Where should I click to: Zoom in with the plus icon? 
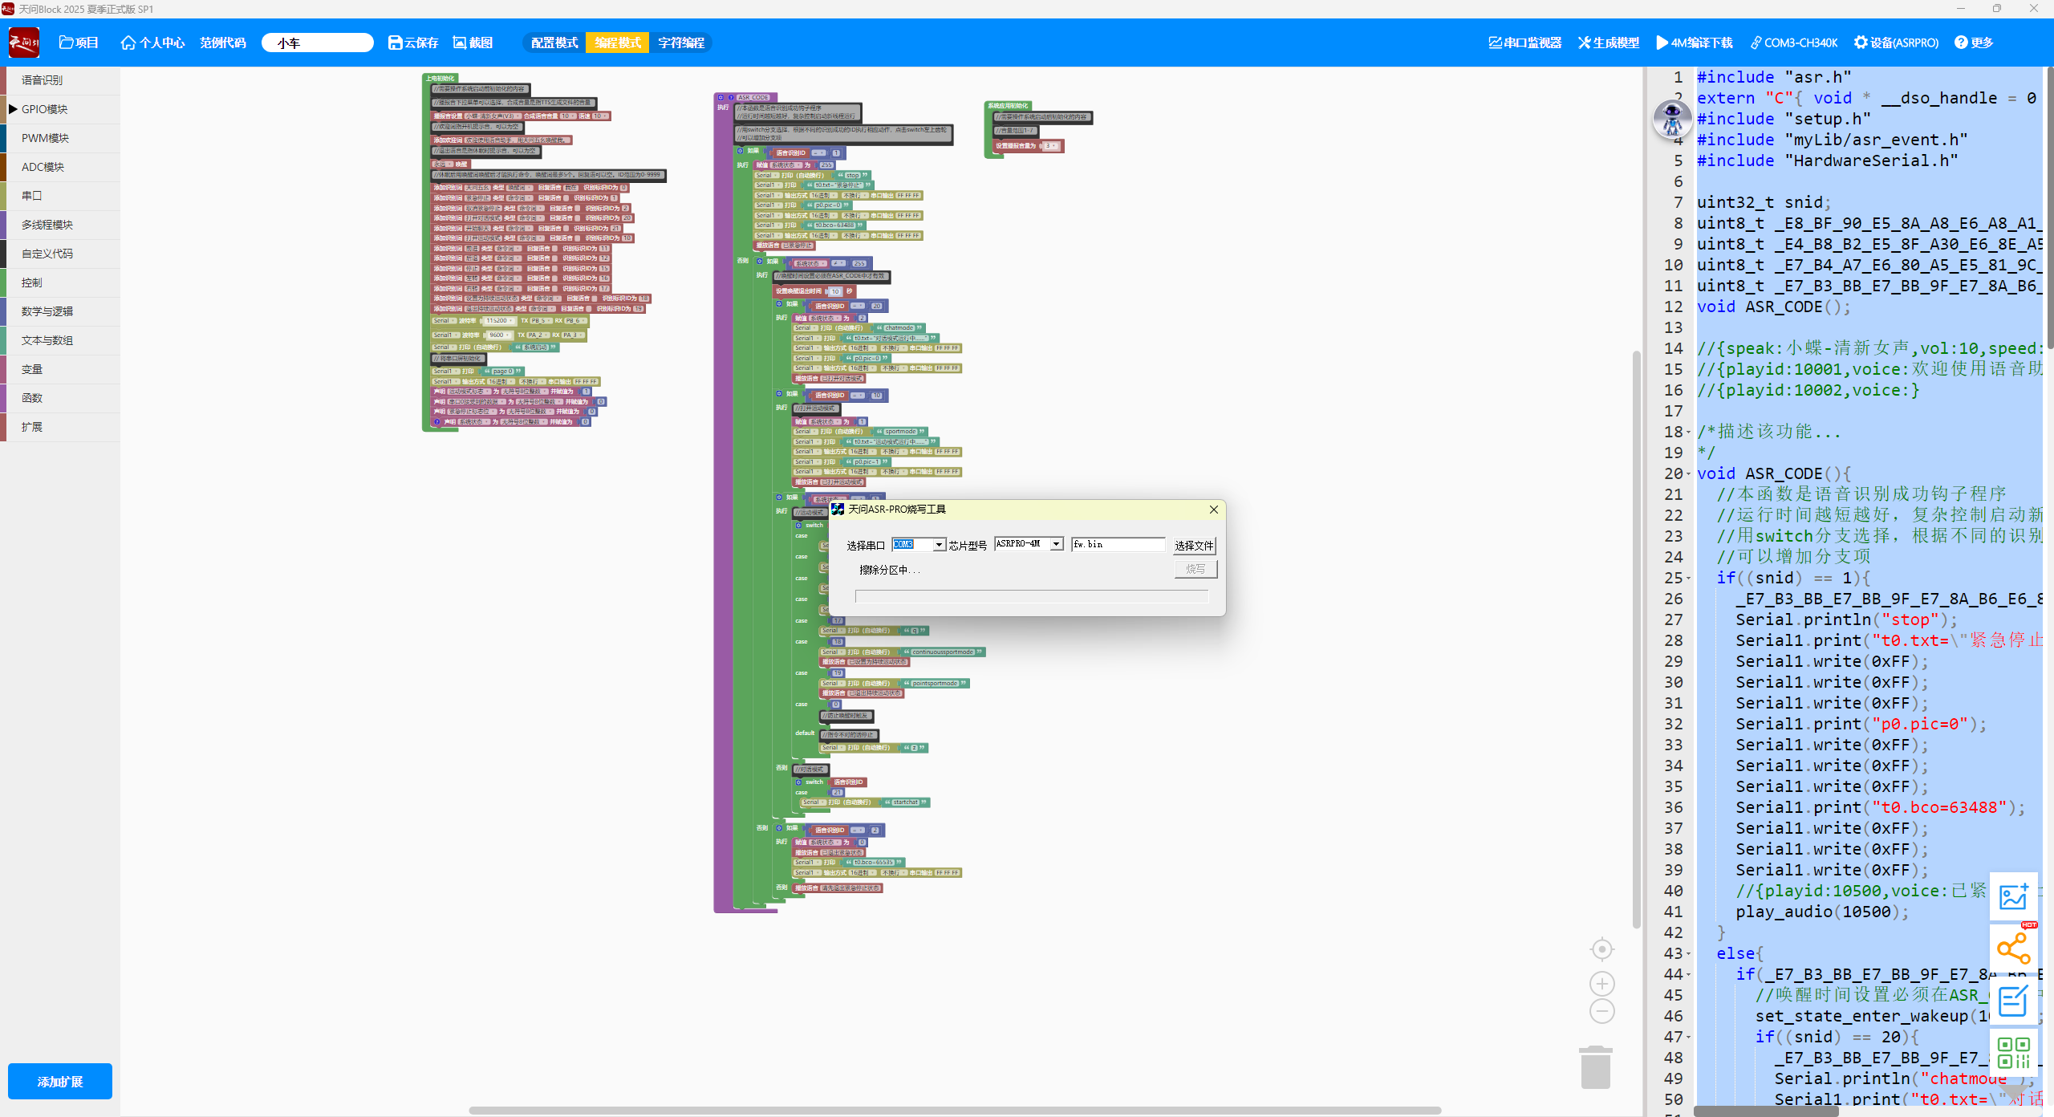coord(1601,984)
